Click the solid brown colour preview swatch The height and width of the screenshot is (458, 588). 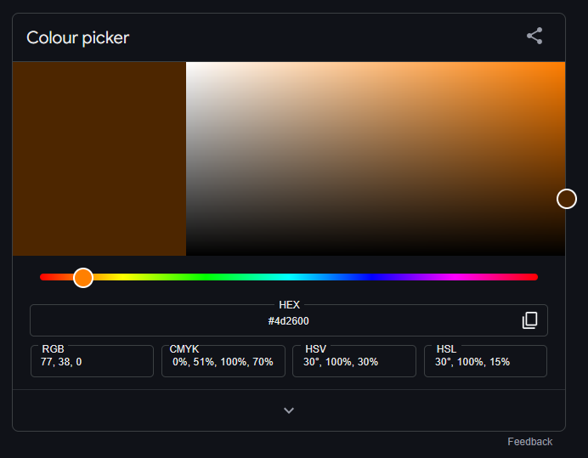pos(99,159)
